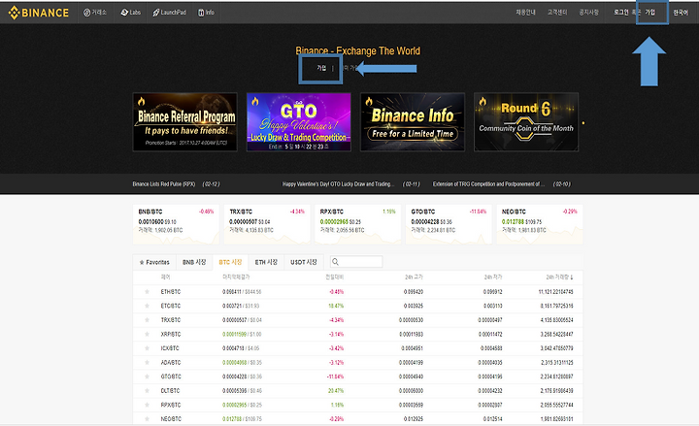
Task: Open the Binance Referral Program banner
Action: tap(185, 122)
